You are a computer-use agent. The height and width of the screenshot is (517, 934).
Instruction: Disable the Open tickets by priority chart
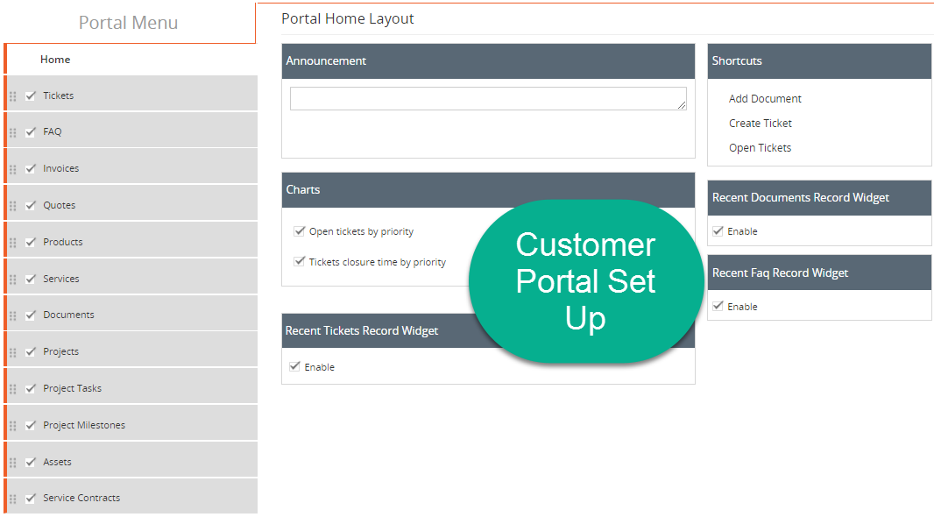click(x=299, y=231)
